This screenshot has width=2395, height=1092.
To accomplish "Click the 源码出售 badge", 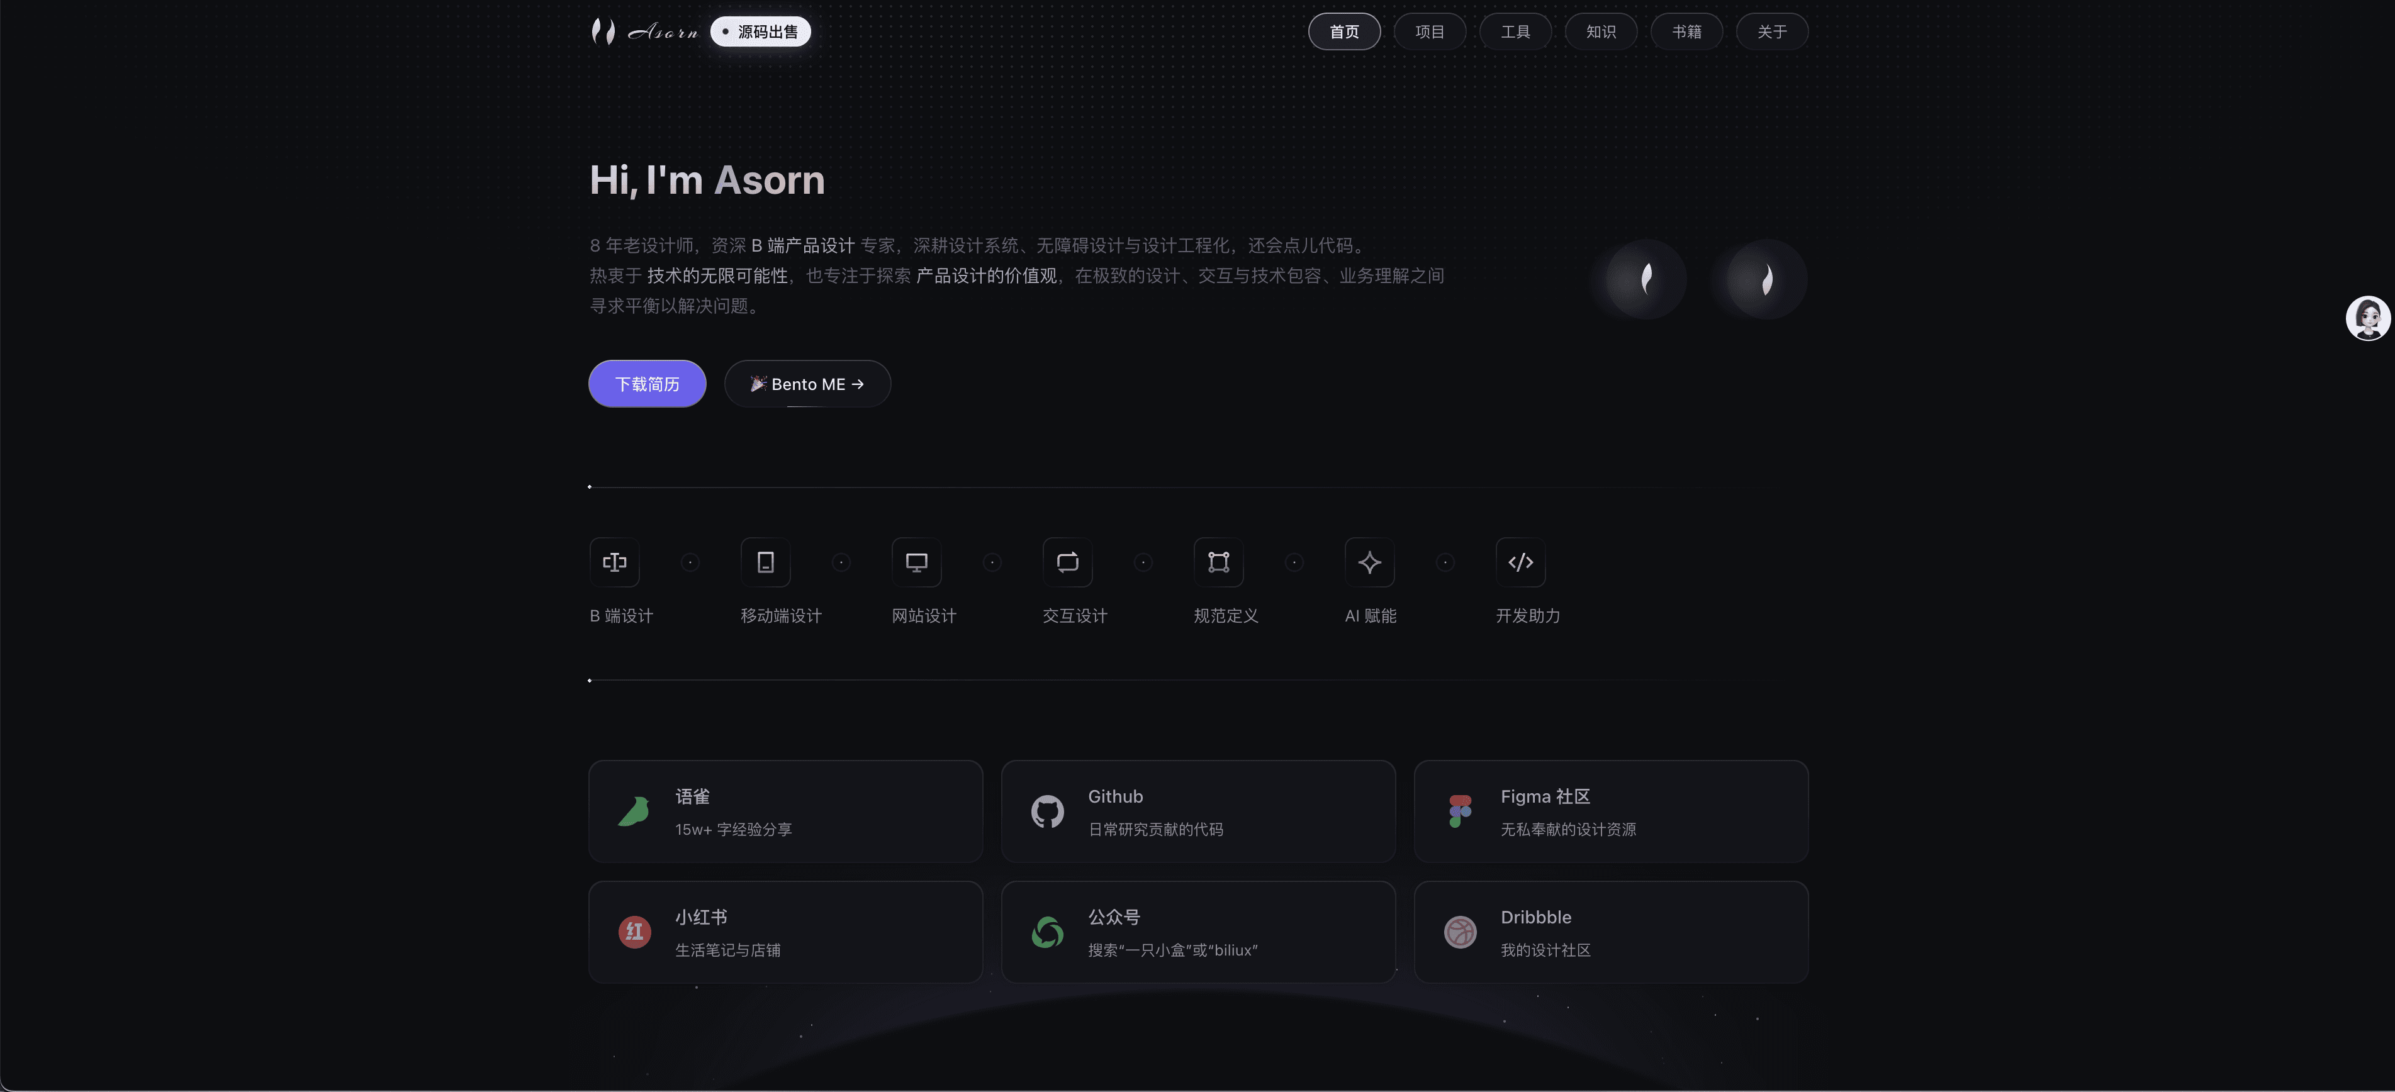I will coord(761,31).
